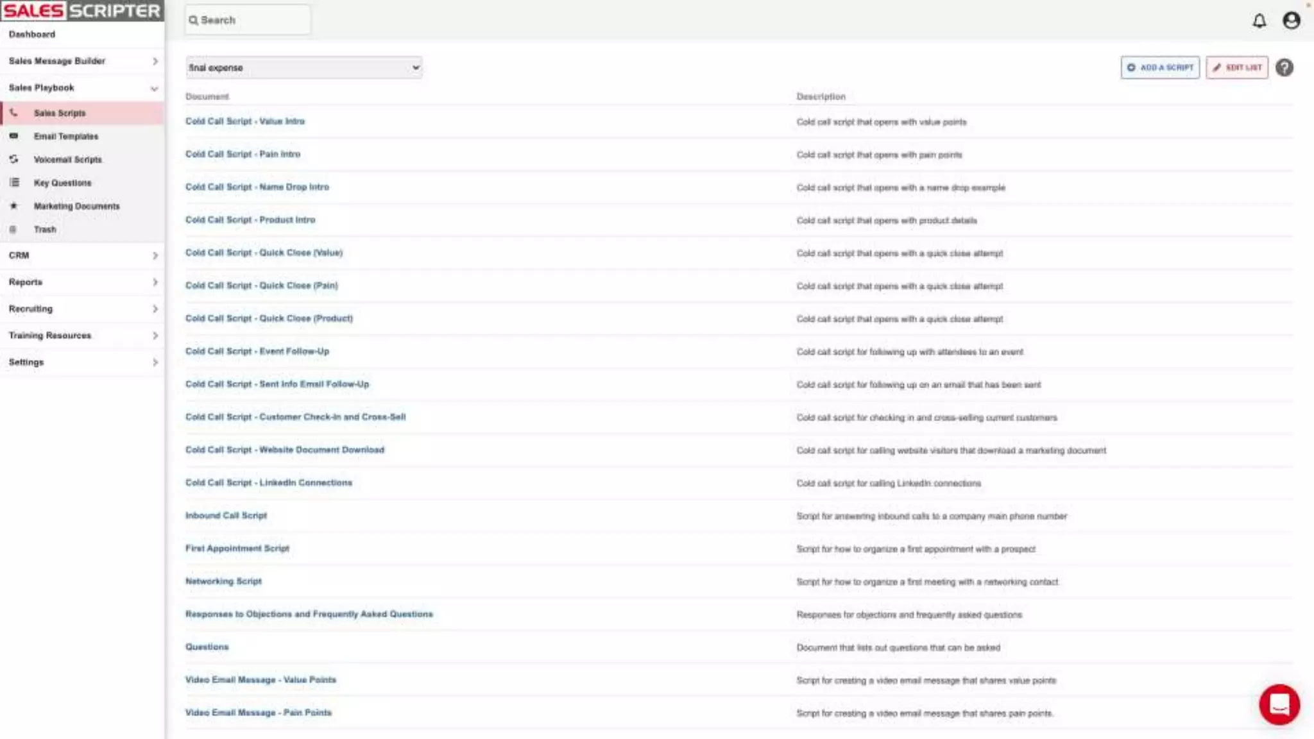Expand the Settings section chevron

[x=155, y=362]
